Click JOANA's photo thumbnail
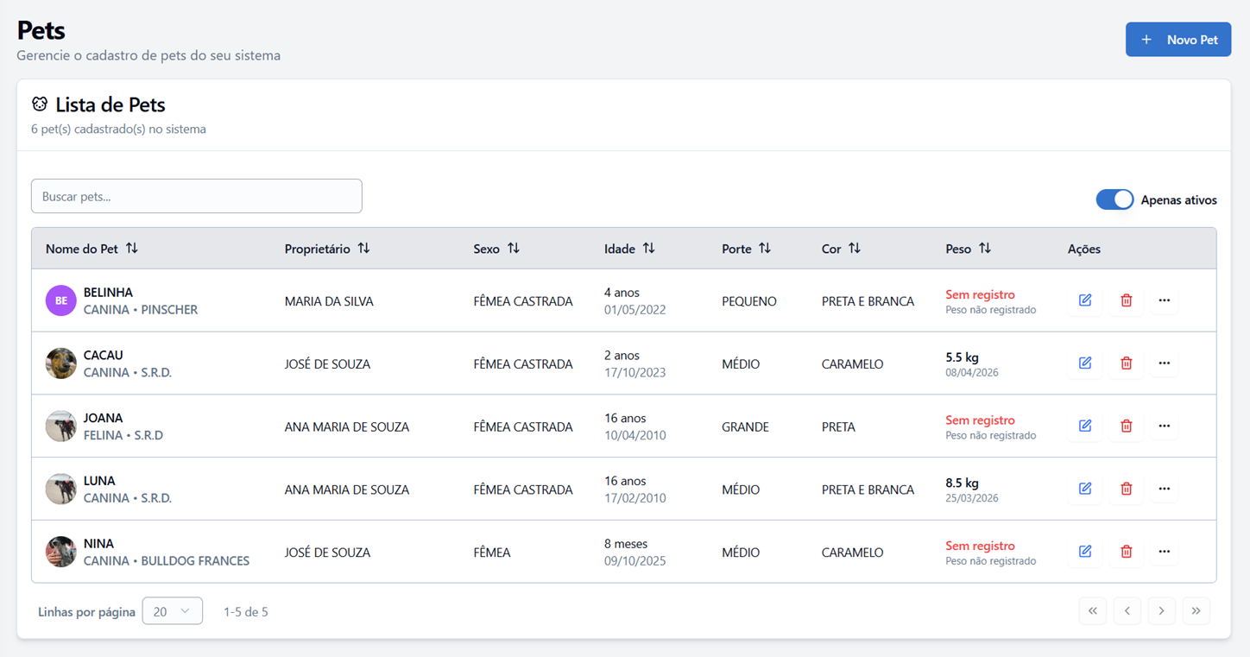This screenshot has height=657, width=1250. pyautogui.click(x=61, y=426)
